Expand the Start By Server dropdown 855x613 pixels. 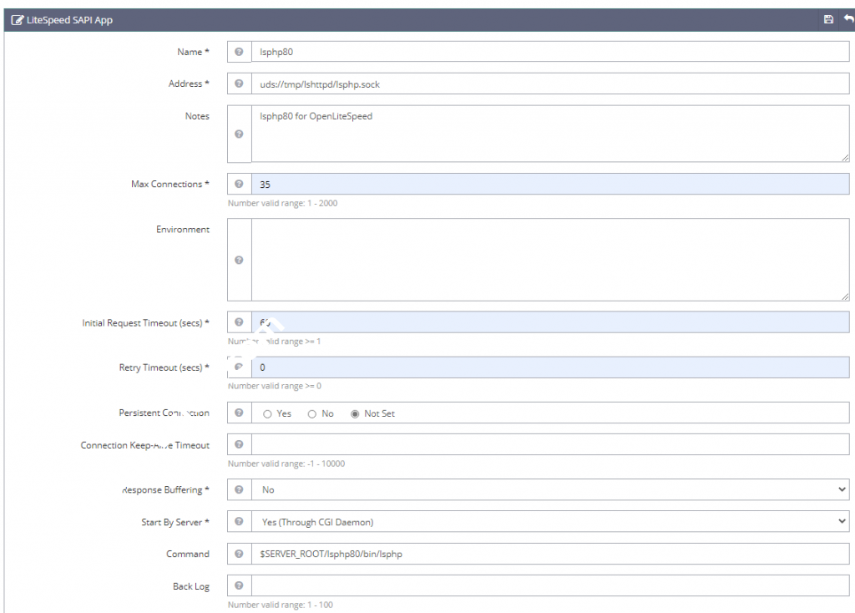[x=549, y=522]
